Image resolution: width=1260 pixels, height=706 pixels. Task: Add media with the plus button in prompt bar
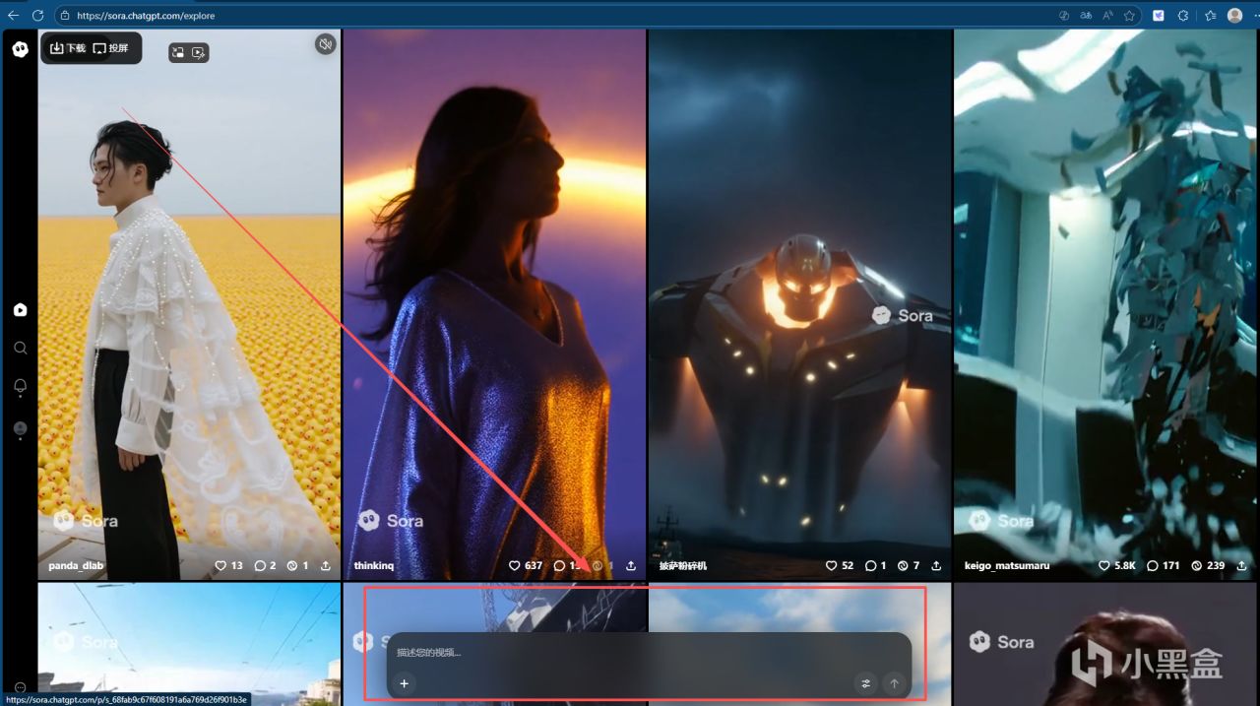[404, 683]
